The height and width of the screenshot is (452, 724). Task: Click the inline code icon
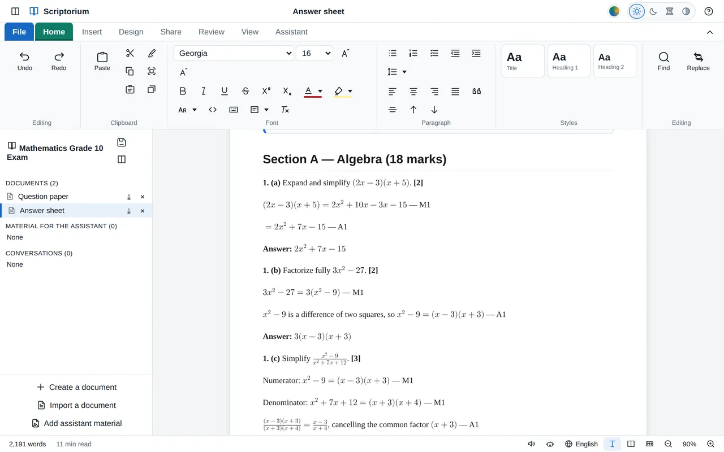(213, 110)
